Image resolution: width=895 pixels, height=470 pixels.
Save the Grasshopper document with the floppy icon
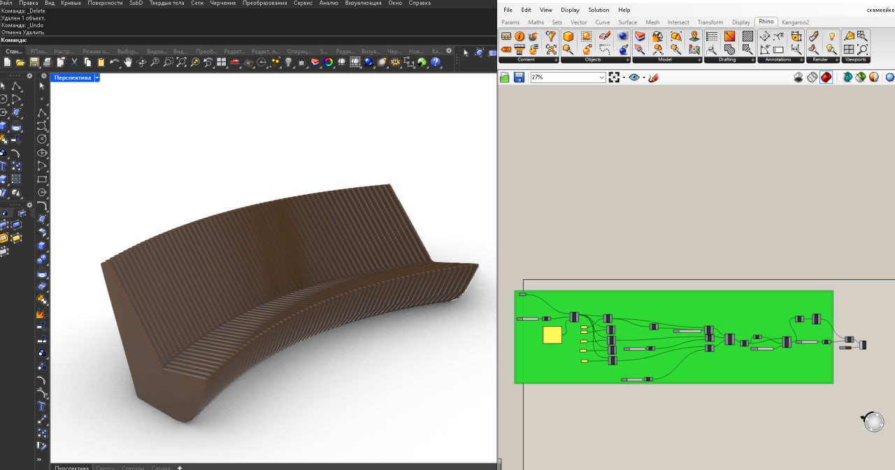point(519,78)
